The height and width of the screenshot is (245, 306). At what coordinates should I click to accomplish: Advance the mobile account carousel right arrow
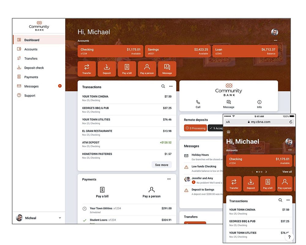click(266, 172)
